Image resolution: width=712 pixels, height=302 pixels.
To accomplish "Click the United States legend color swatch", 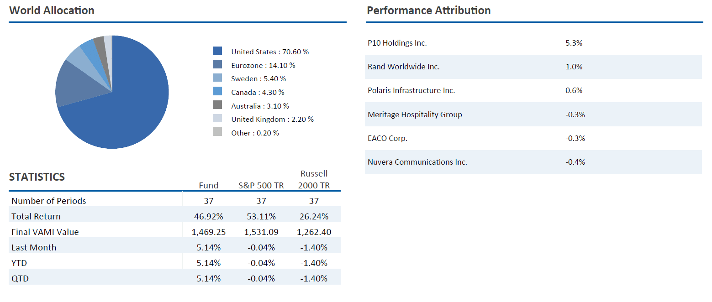I will point(217,51).
